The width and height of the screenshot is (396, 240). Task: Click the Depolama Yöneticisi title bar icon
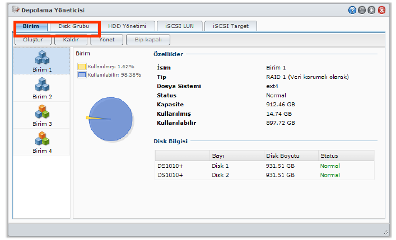point(15,10)
